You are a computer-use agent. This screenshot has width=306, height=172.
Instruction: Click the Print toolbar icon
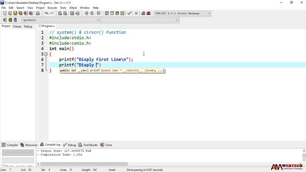pyautogui.click(x=38, y=13)
